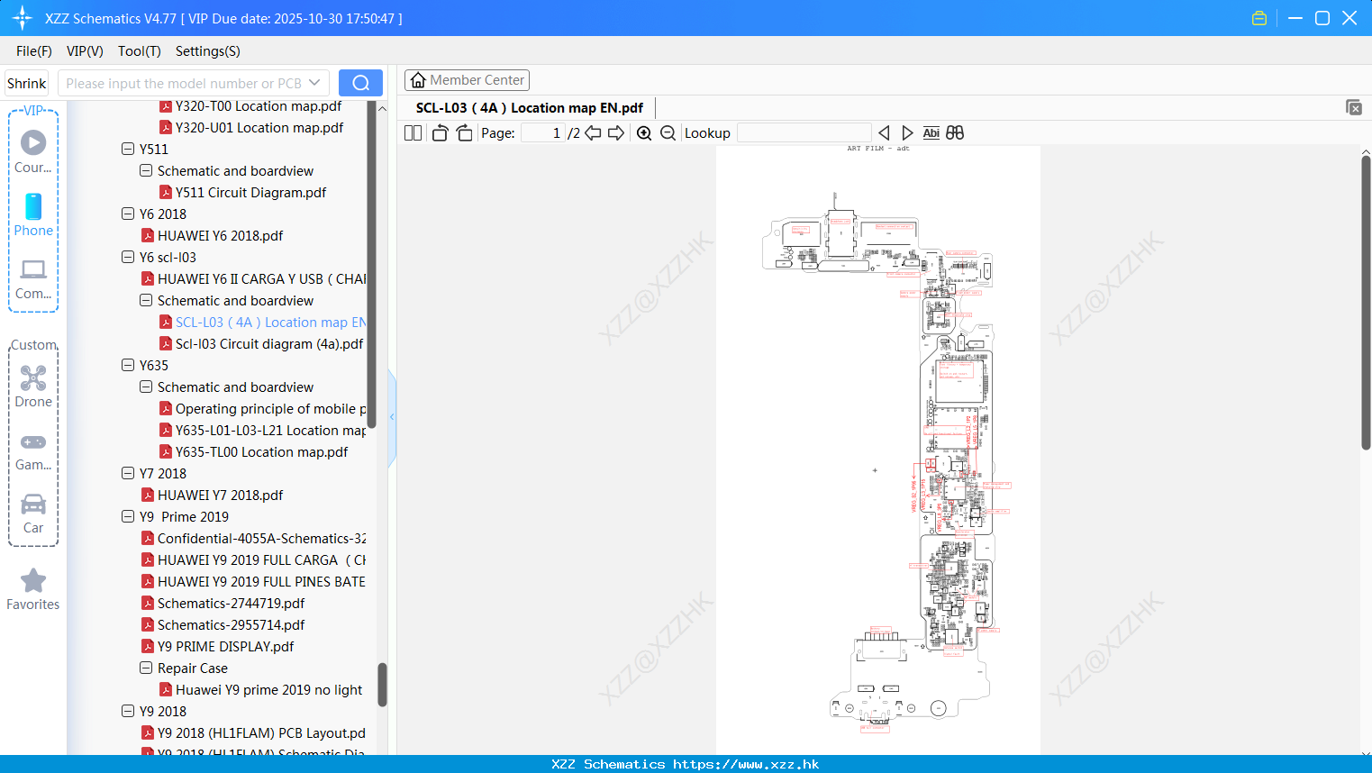The width and height of the screenshot is (1372, 773).
Task: Collapse Schematic and boardview under Y511
Action: pyautogui.click(x=146, y=170)
